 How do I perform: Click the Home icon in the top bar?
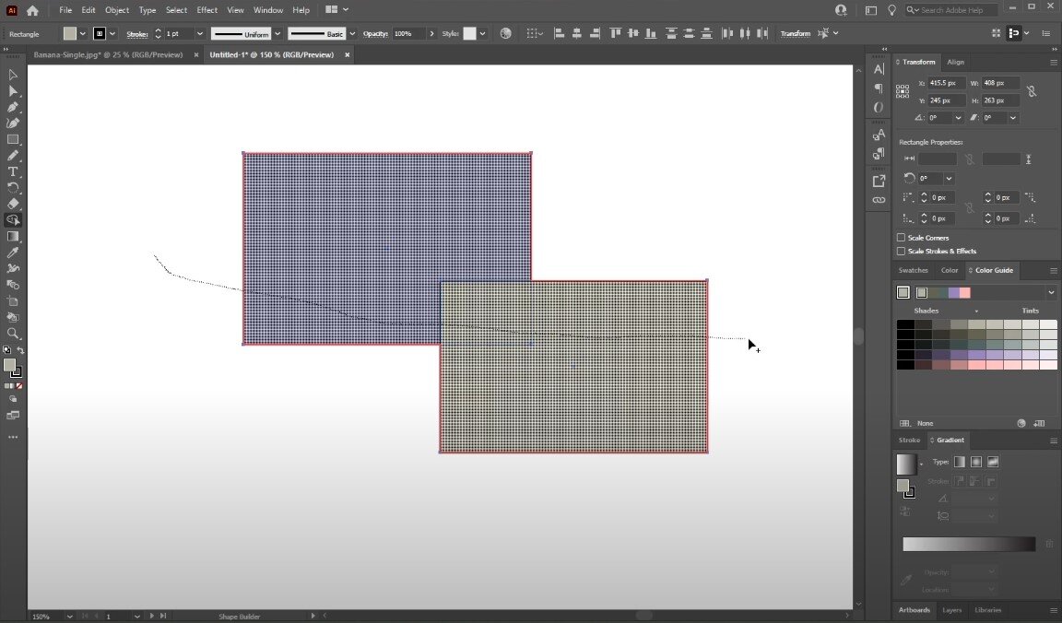click(32, 10)
